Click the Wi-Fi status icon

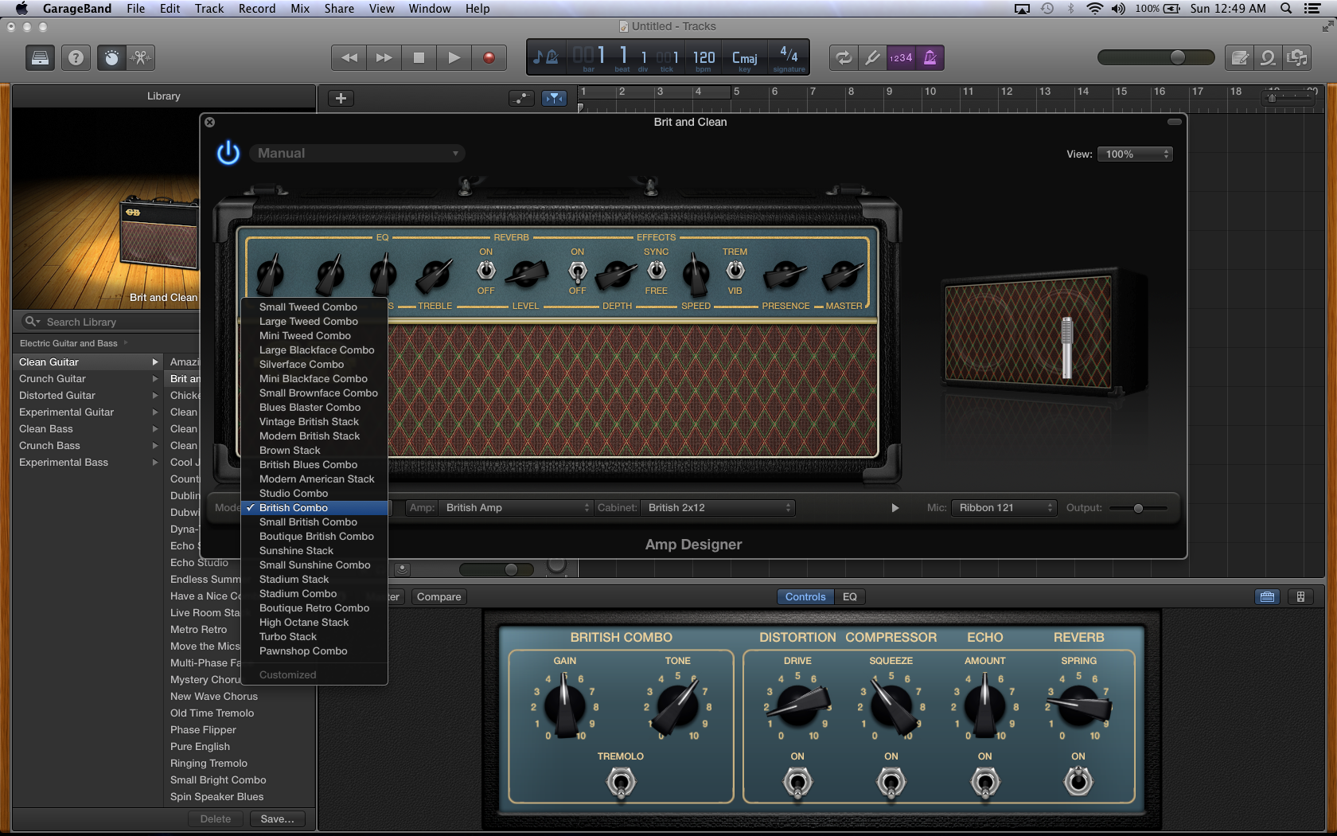[1095, 9]
